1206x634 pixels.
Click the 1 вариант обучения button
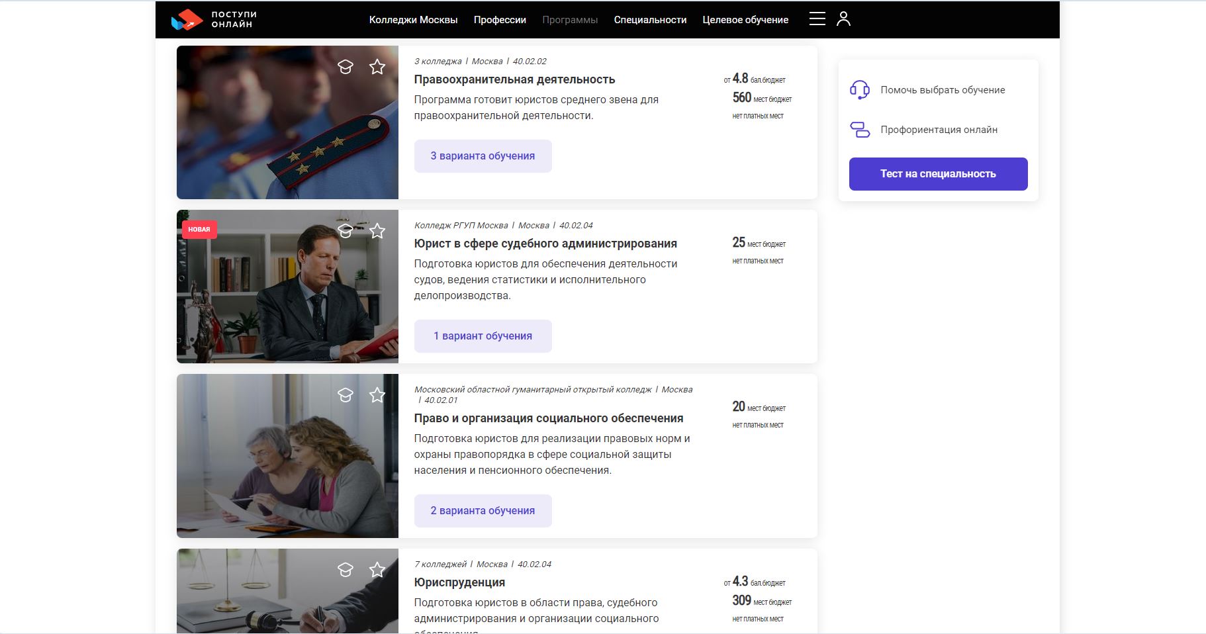click(x=483, y=336)
